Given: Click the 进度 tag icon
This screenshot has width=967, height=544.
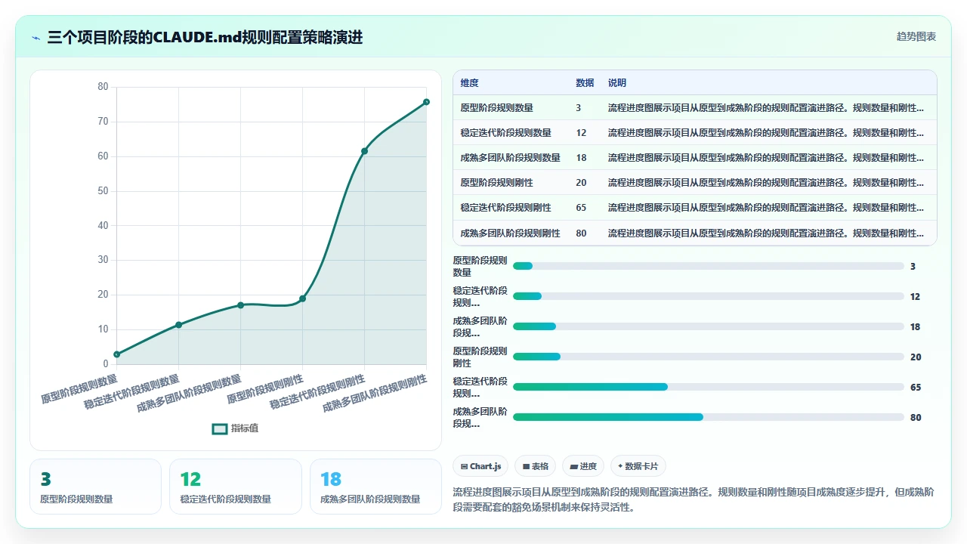Looking at the screenshot, I should pos(574,467).
